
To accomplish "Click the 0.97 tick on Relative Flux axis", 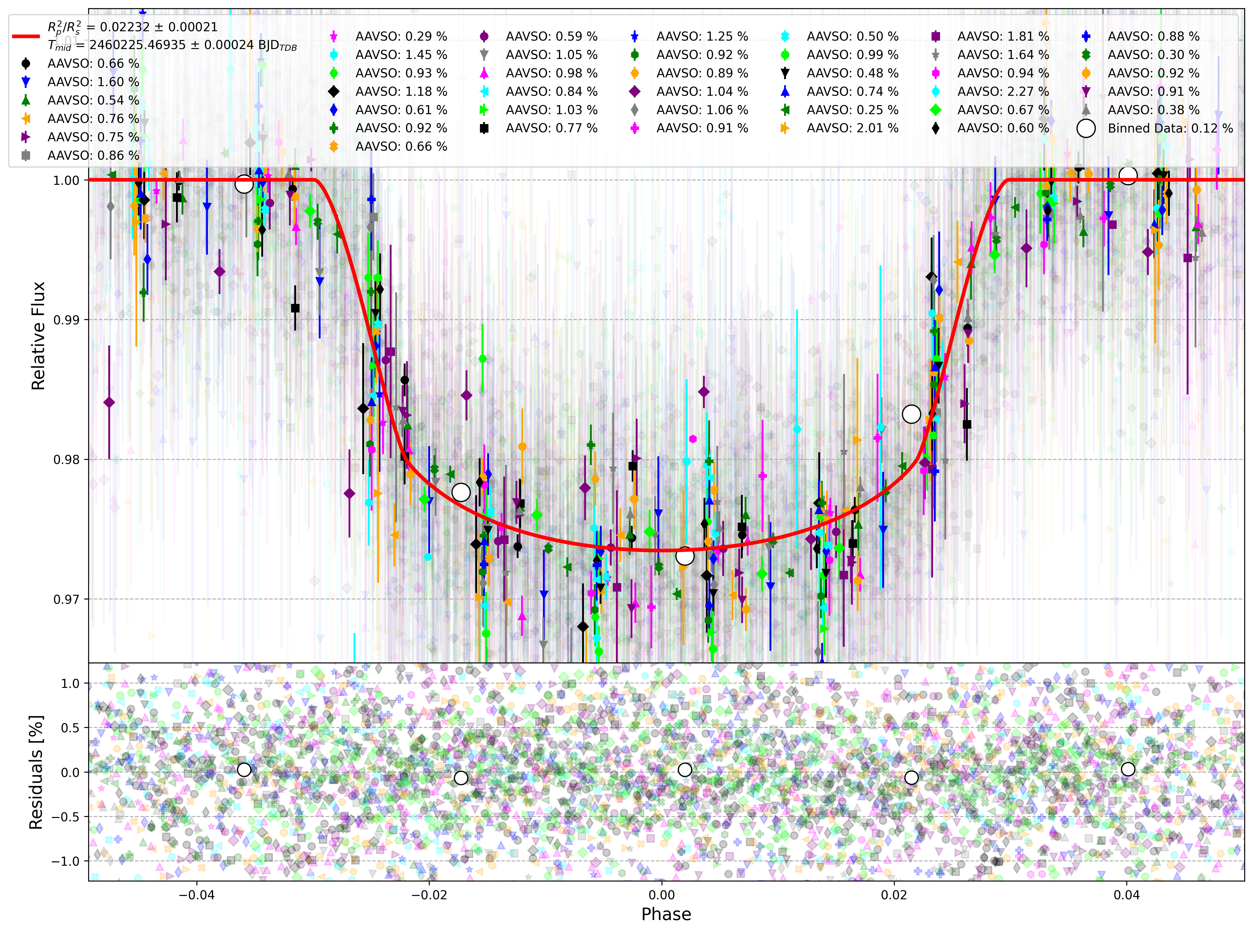I will click(x=66, y=599).
